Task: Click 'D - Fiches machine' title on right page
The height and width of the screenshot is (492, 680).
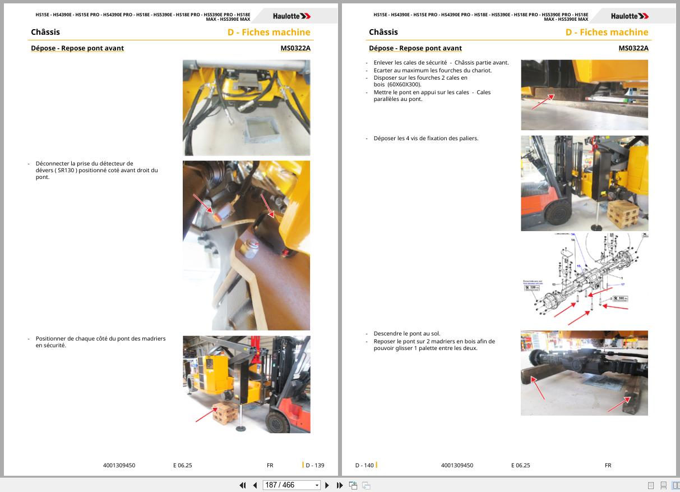Action: (607, 33)
